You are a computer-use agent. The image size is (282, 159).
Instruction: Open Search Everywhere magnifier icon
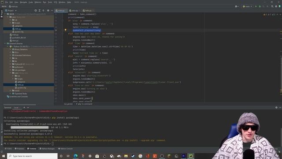tap(272, 6)
